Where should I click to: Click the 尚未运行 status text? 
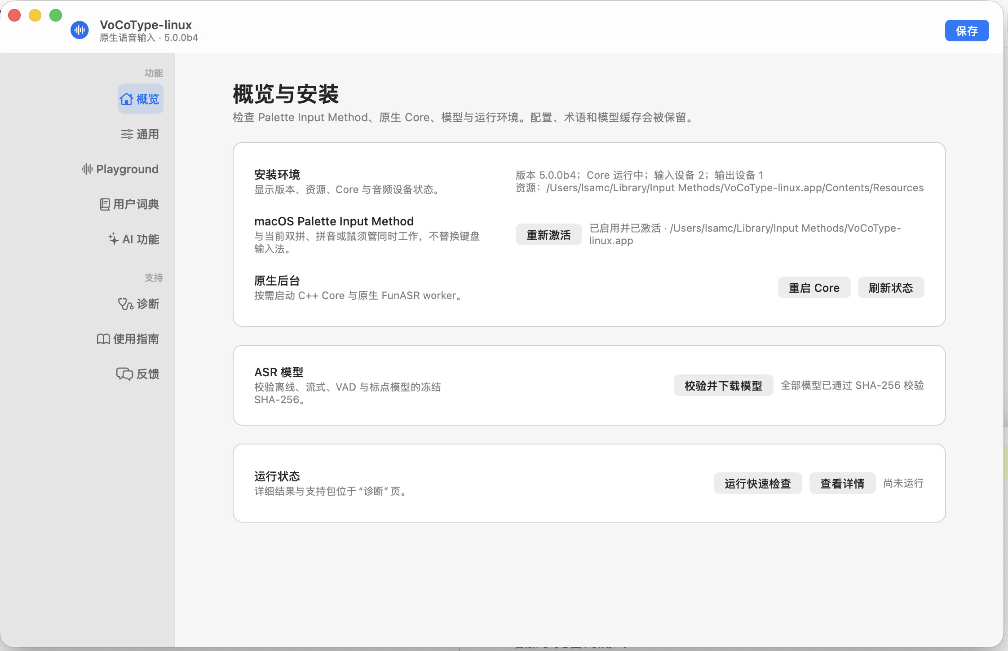tap(903, 483)
